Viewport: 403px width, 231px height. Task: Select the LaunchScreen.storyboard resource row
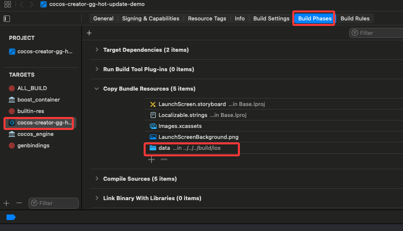click(192, 104)
